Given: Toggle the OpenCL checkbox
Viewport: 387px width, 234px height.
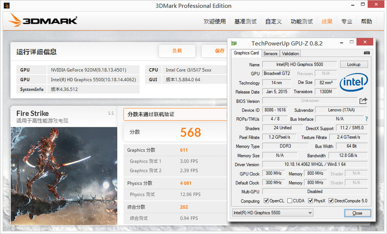Looking at the screenshot, I should [x=266, y=201].
